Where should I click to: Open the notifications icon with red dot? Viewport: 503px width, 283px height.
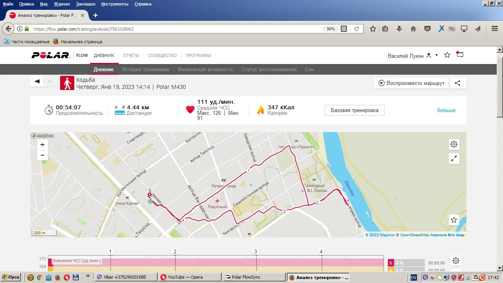[460, 55]
